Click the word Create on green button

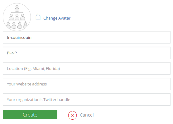coord(30,115)
